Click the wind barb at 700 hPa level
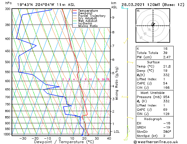 [125, 97]
